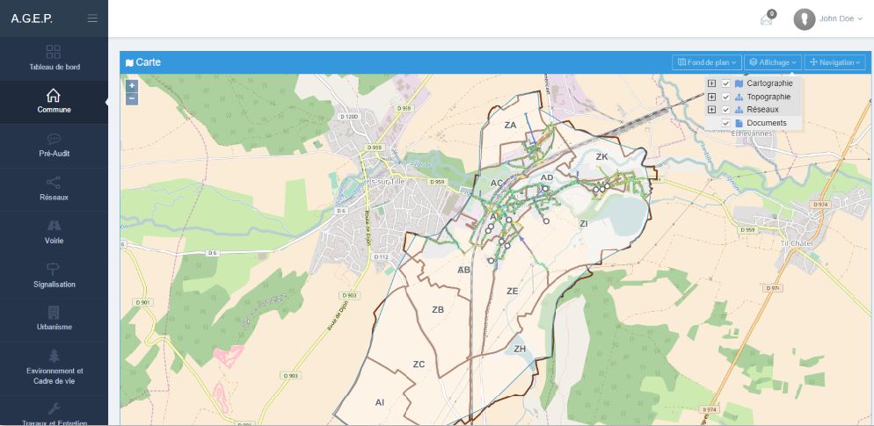Expand the Cartographie layer group
Viewport: 874px width, 426px height.
[711, 83]
